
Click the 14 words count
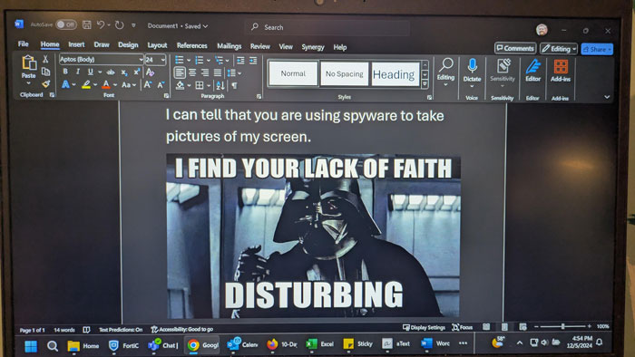tap(64, 330)
